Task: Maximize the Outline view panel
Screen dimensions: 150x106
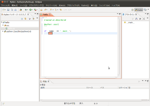Action: (148, 14)
